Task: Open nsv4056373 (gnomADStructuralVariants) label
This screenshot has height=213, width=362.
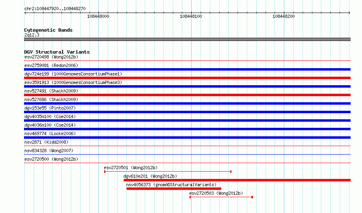Action: 171,185
